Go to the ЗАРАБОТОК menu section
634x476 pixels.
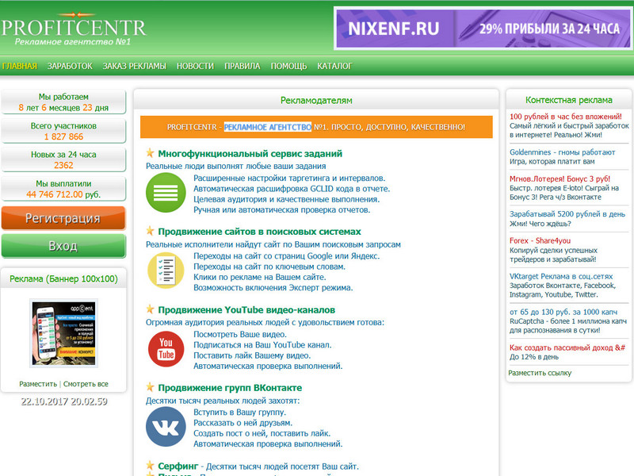pyautogui.click(x=70, y=66)
